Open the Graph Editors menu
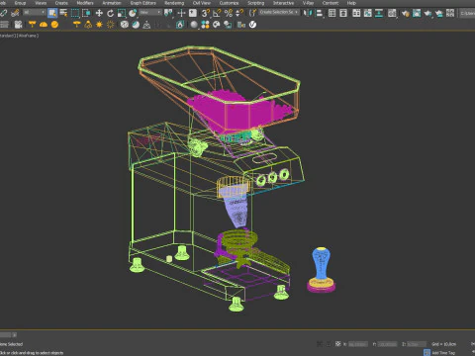 click(142, 3)
